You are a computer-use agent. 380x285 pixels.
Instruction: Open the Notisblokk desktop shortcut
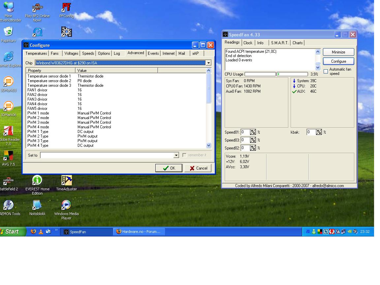click(x=37, y=208)
